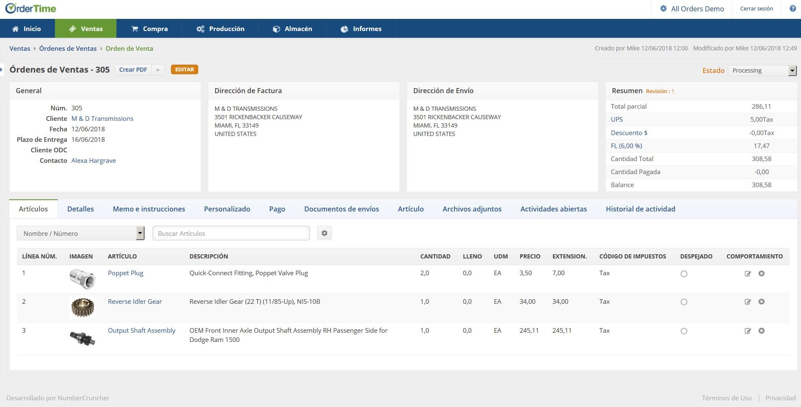This screenshot has height=407, width=801.
Task: Click the Buscar Artículos search field
Action: click(231, 233)
